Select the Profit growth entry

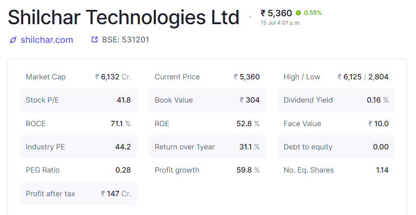pos(207,170)
